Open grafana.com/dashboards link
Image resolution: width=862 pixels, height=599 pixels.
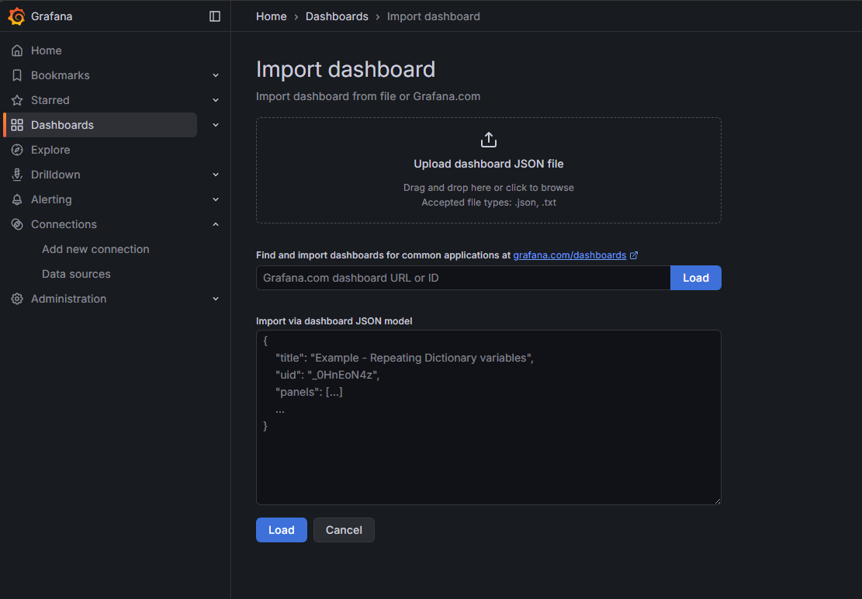(569, 254)
